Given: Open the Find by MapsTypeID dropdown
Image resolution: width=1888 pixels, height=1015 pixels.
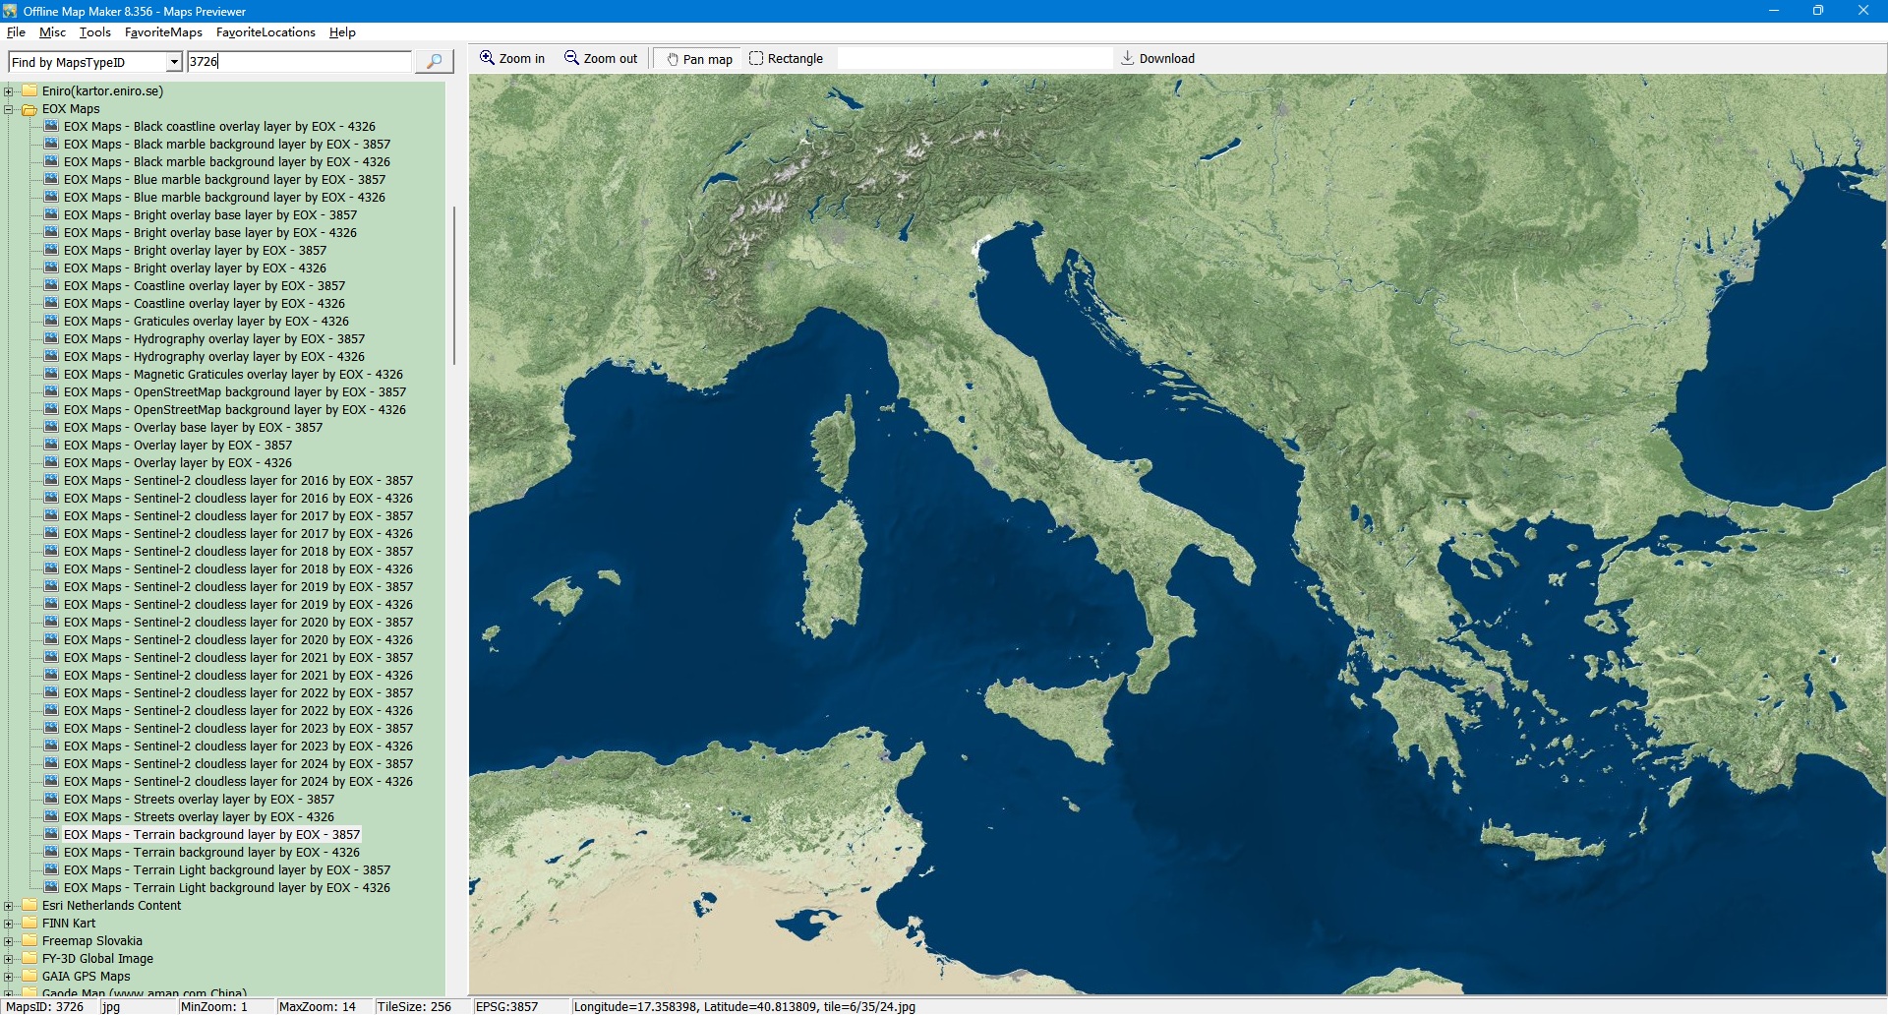Looking at the screenshot, I should 174,62.
